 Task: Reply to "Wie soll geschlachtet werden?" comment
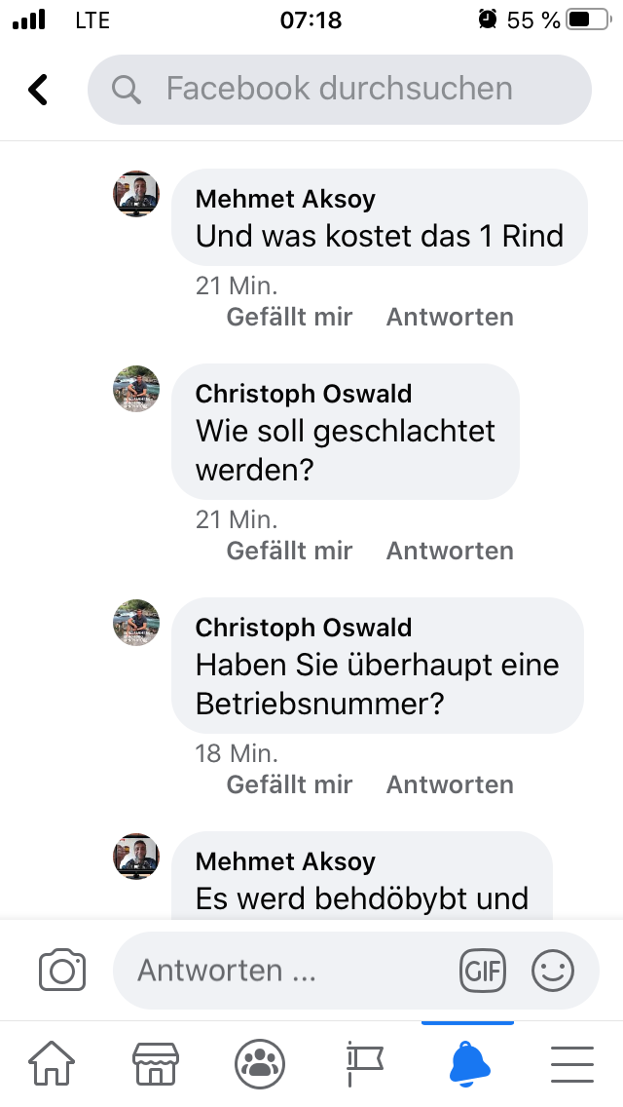tap(450, 551)
